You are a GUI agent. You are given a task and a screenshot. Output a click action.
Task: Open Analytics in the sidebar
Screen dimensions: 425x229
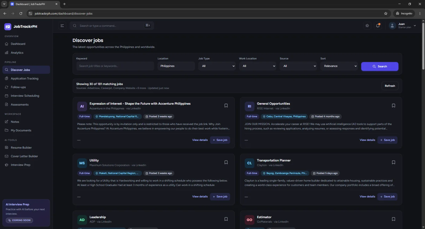[26, 53]
